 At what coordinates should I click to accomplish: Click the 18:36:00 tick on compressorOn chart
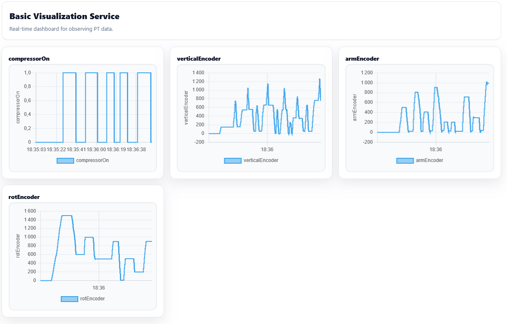point(97,149)
